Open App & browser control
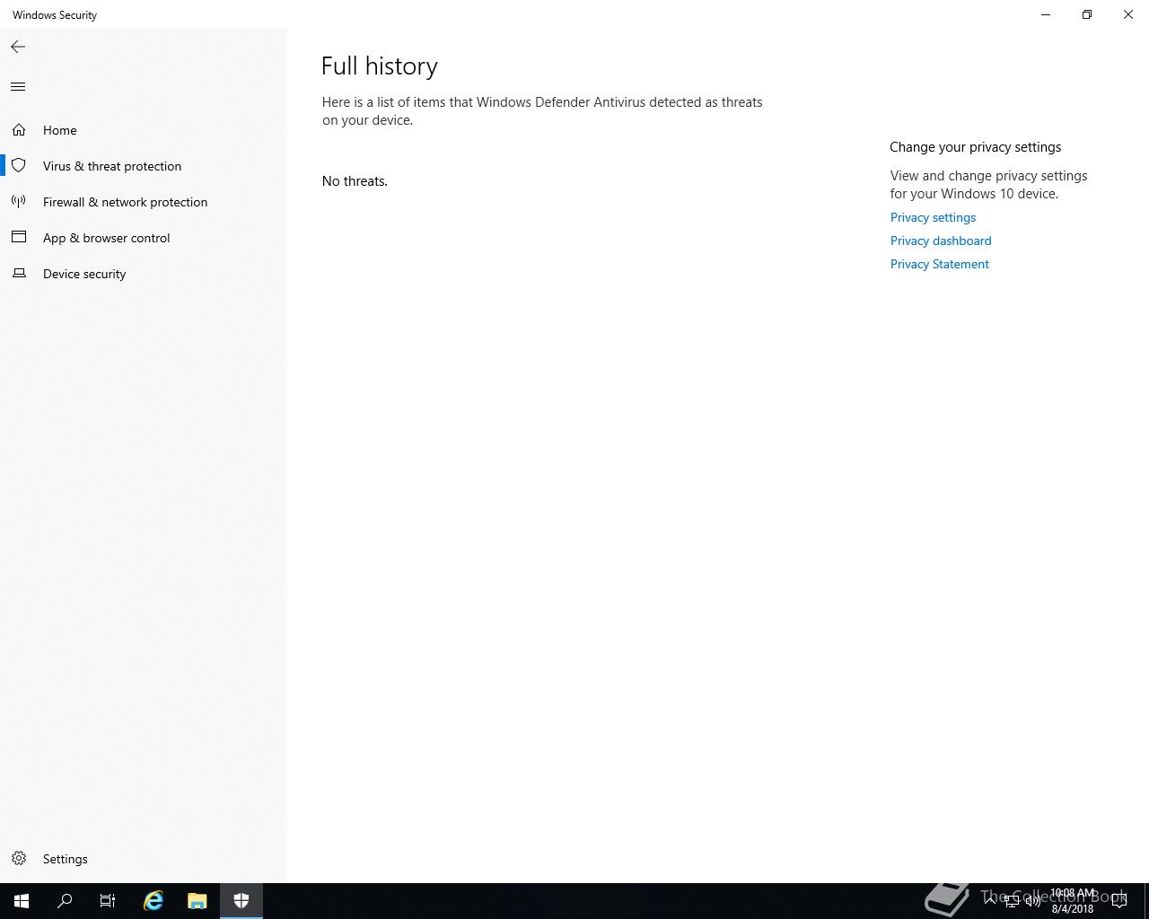1149x919 pixels. tap(144, 238)
